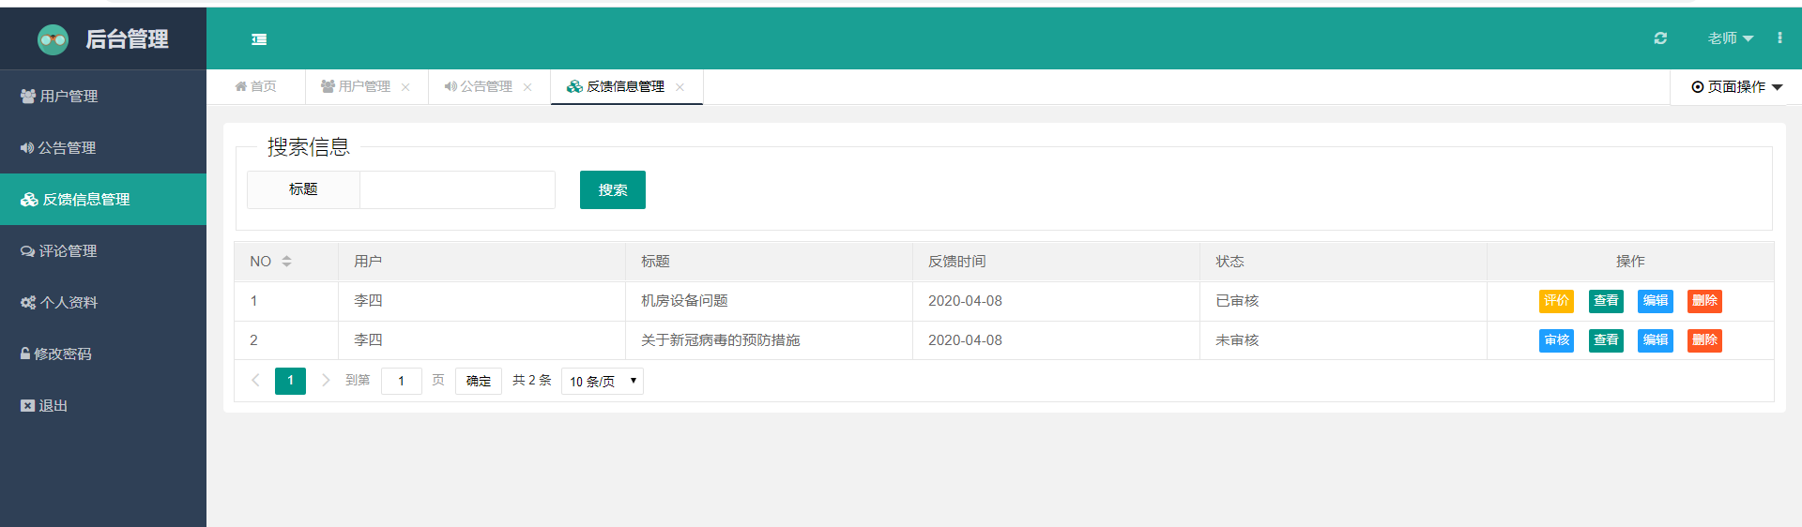Image resolution: width=1802 pixels, height=527 pixels.
Task: Click 编辑 for 机房设备问题 row
Action: pos(1656,301)
